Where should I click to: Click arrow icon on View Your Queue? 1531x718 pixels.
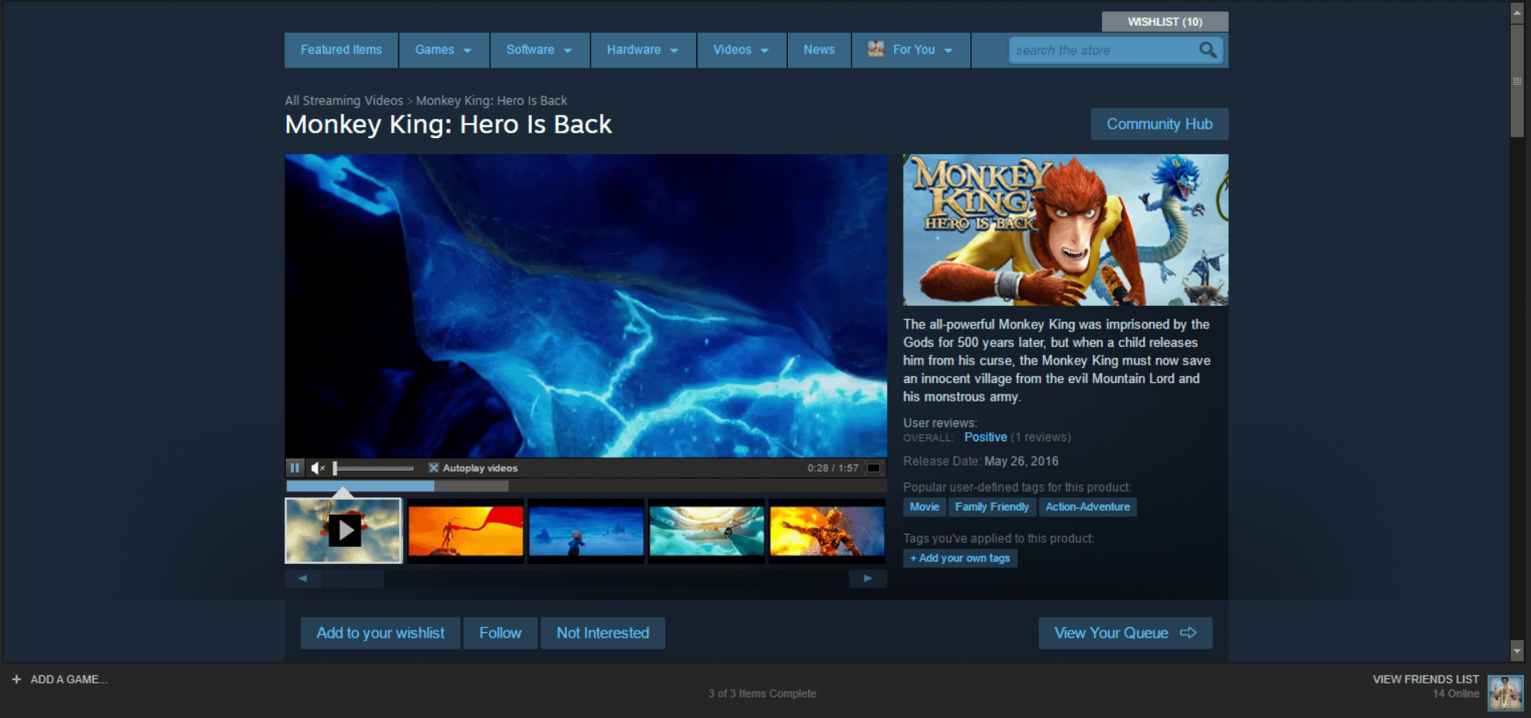coord(1188,633)
